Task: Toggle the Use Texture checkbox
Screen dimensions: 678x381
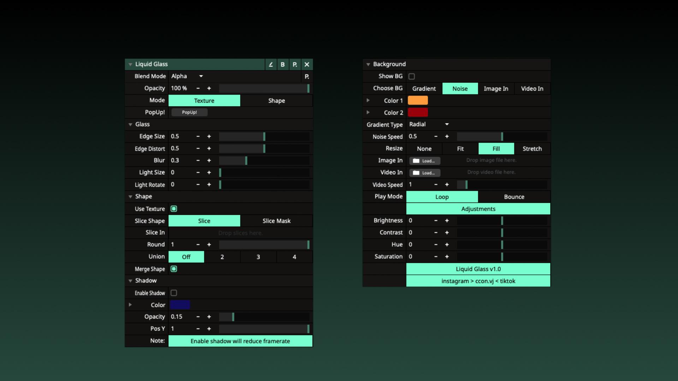Action: [x=174, y=209]
